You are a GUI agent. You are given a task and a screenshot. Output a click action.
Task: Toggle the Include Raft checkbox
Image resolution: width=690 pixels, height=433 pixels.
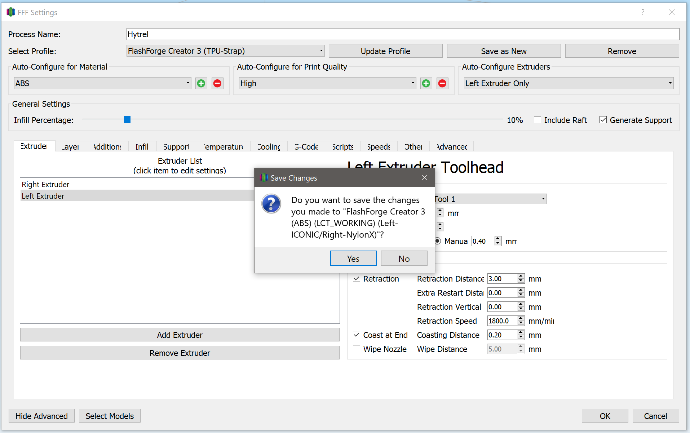(538, 120)
